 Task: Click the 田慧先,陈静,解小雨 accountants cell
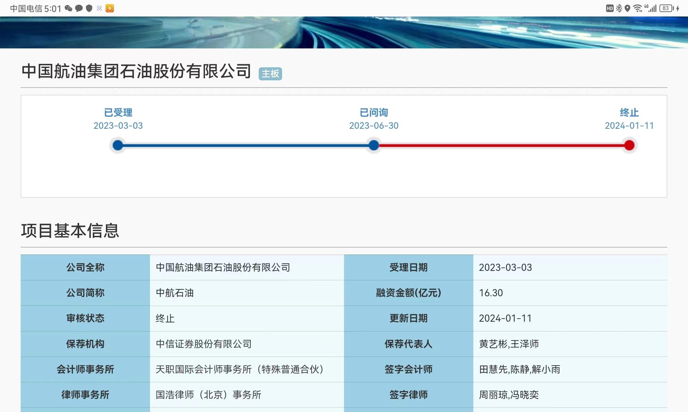click(x=570, y=369)
